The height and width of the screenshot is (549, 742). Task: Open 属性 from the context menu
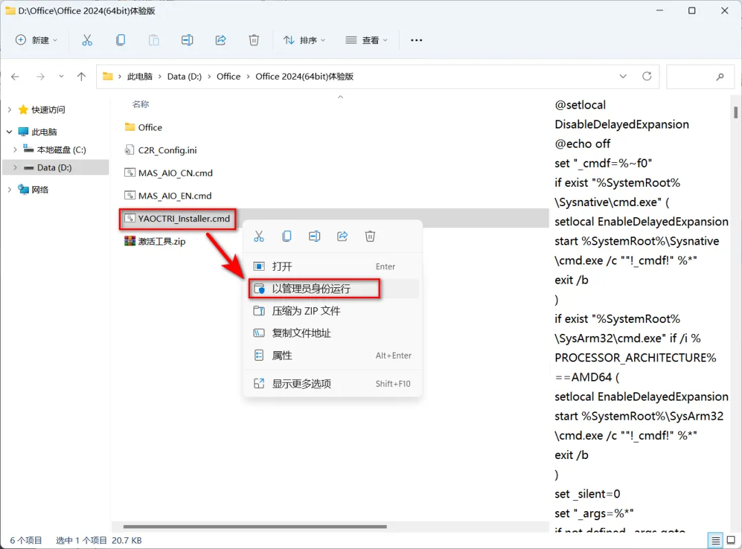(333, 355)
